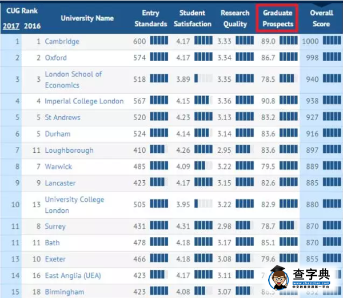Open the Oxford university link
Viewport: 343px width, 298px height.
click(56, 58)
